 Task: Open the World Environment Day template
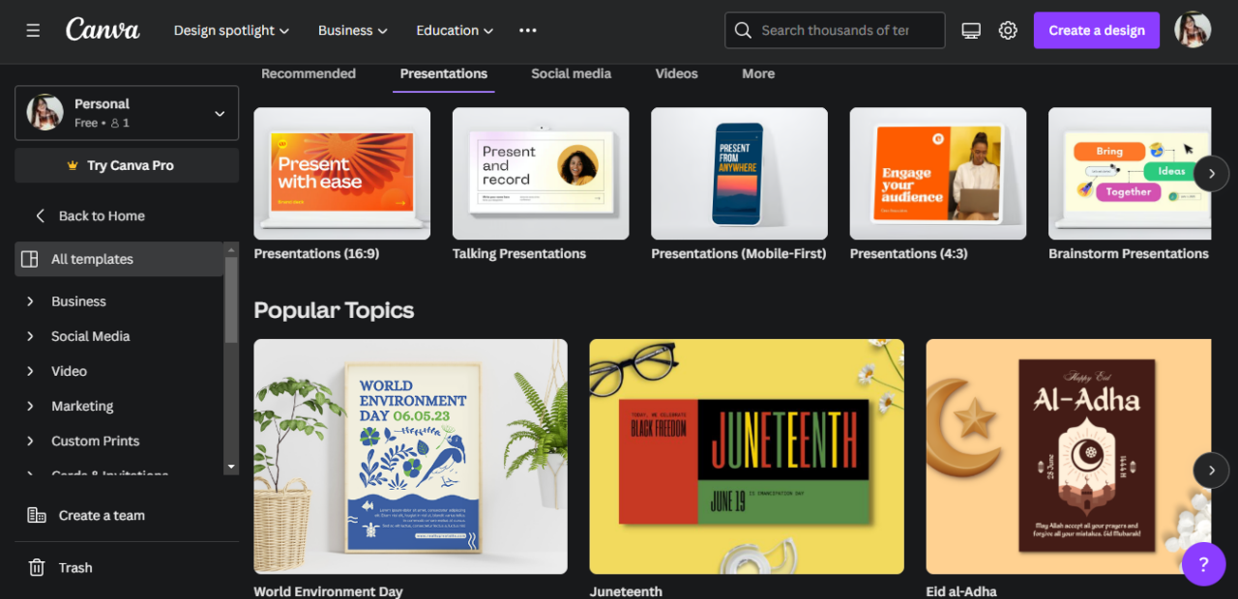coord(410,457)
